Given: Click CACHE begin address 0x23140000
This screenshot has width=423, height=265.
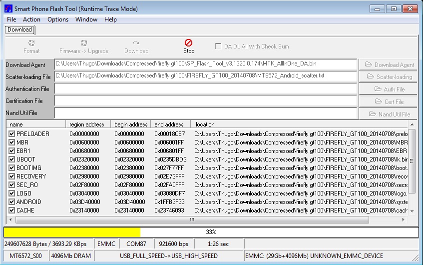Looking at the screenshot, I should tap(129, 210).
